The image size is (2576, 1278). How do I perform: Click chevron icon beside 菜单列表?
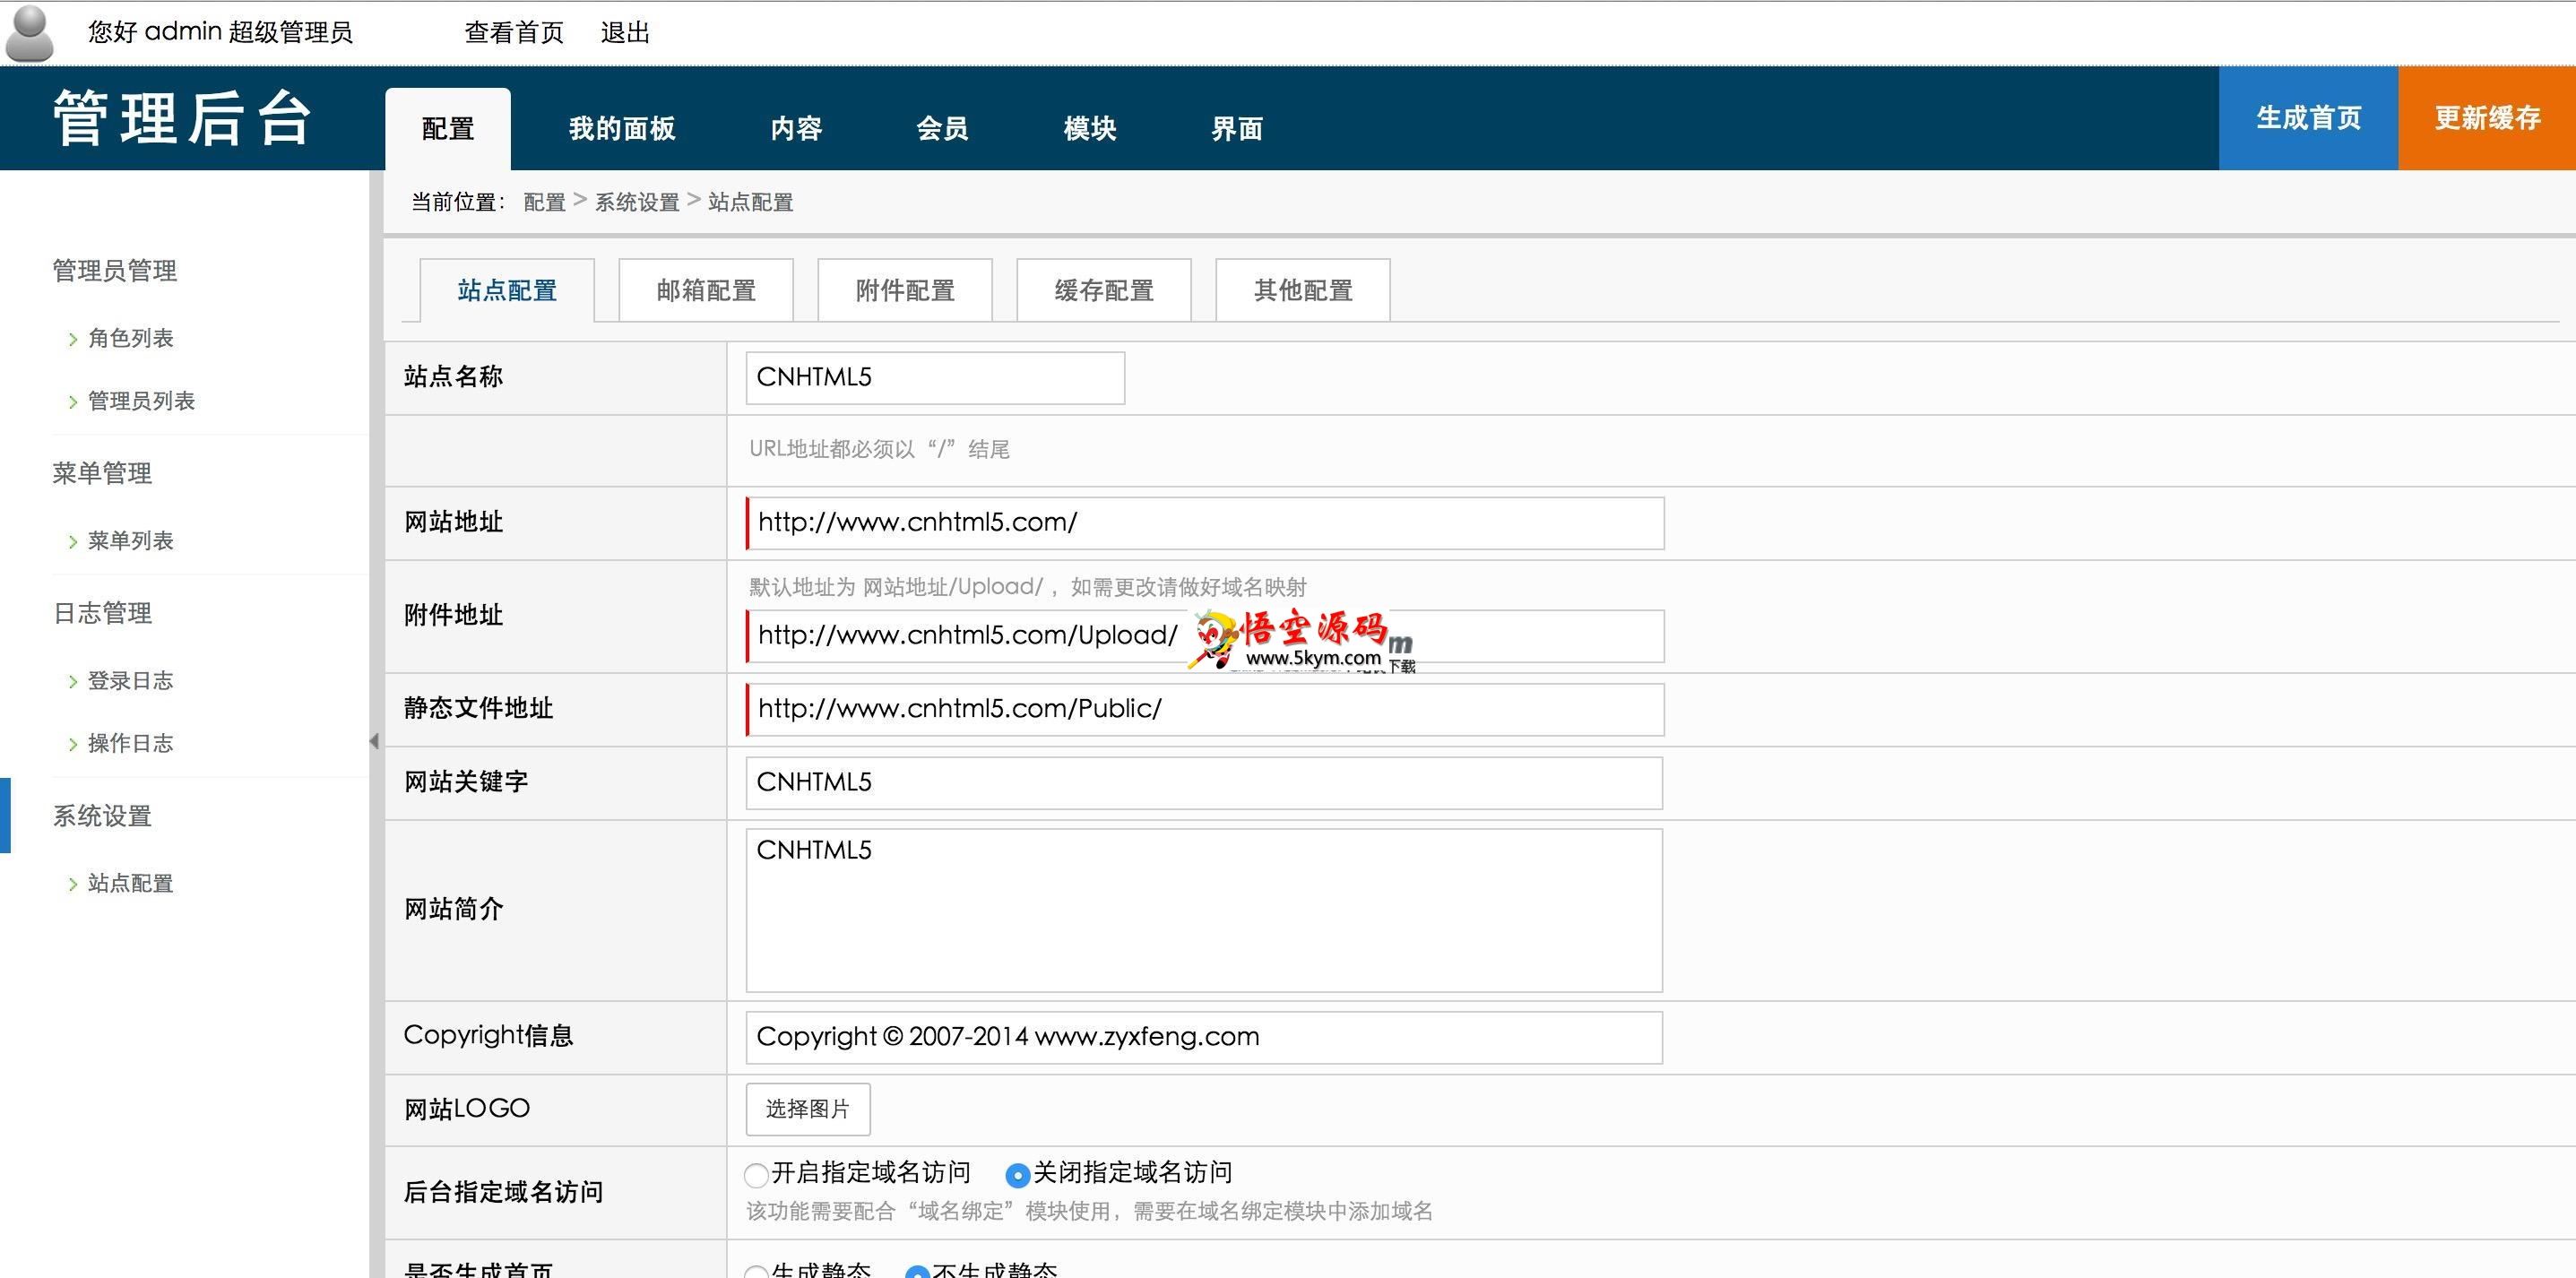coord(72,542)
